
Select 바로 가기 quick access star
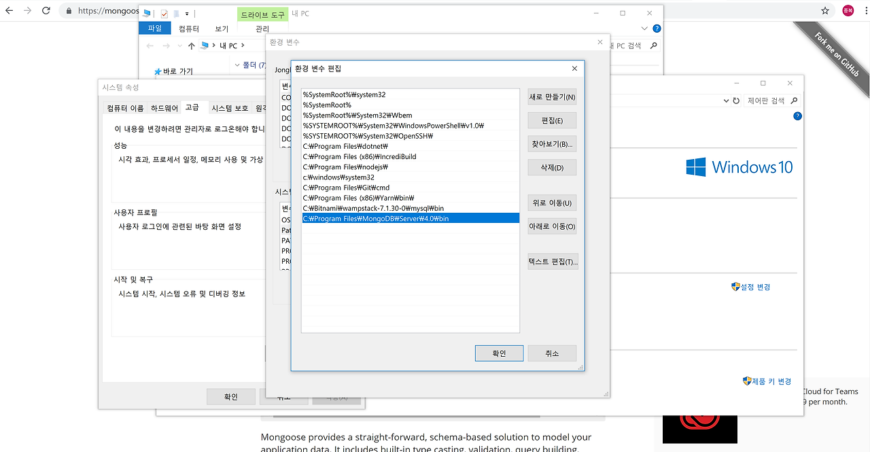pos(158,71)
